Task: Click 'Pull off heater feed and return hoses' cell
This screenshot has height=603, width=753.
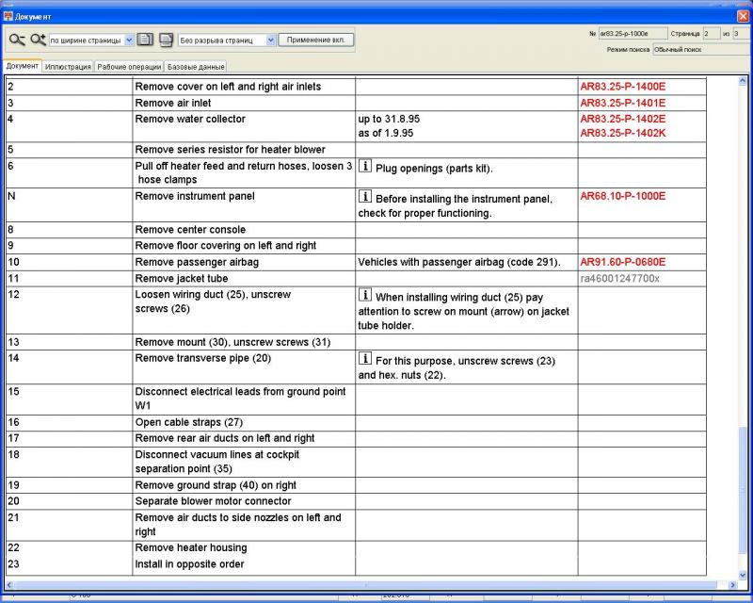Action: [244, 172]
